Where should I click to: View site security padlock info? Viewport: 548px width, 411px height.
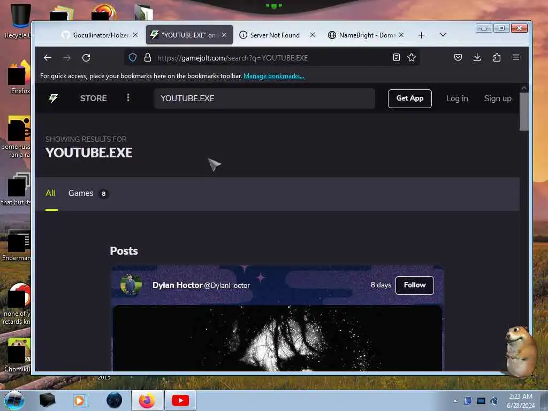point(148,58)
